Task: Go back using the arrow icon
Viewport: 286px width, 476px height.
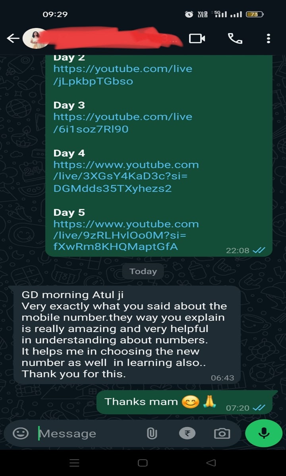Action: [x=13, y=38]
